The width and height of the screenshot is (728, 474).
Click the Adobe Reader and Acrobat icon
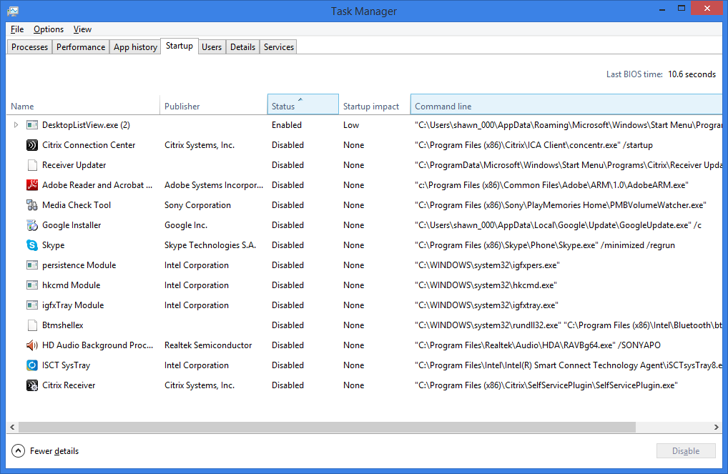(x=31, y=184)
